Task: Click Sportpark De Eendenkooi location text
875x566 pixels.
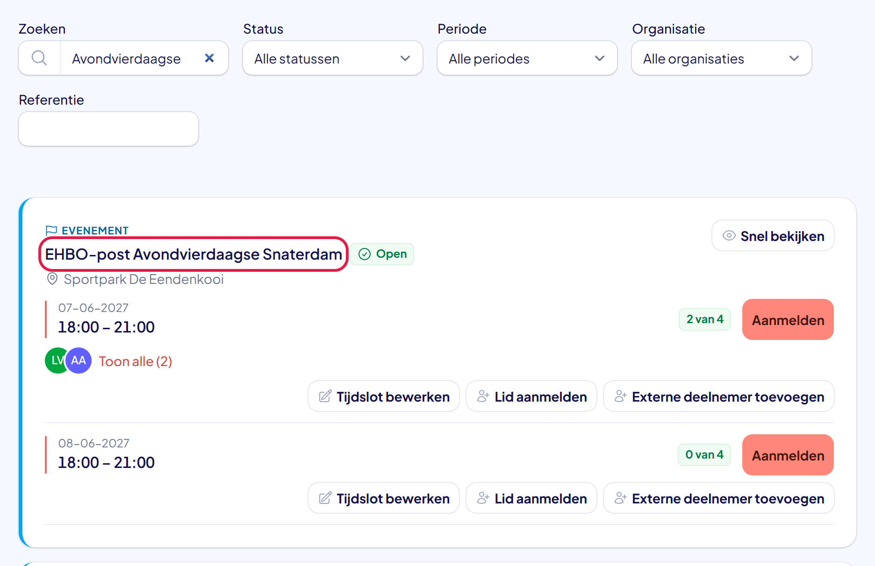Action: (x=143, y=279)
